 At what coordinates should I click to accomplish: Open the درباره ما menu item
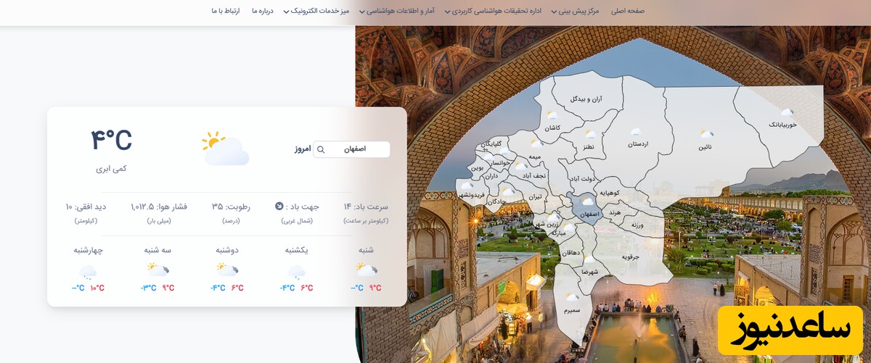(x=262, y=11)
